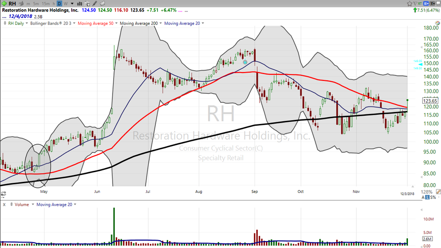Select the 15m timeframe
The image size is (441, 248).
point(45,4)
